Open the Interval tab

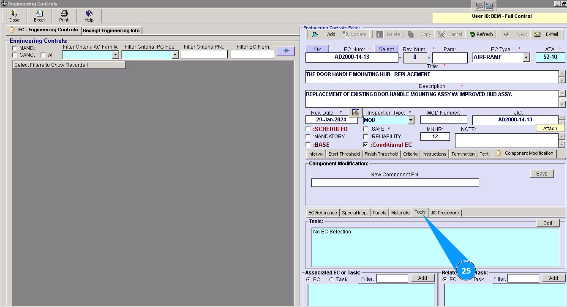pos(316,154)
